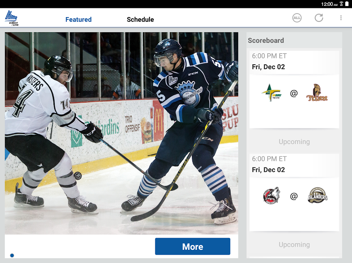Switch to the Featured tab

[78, 19]
